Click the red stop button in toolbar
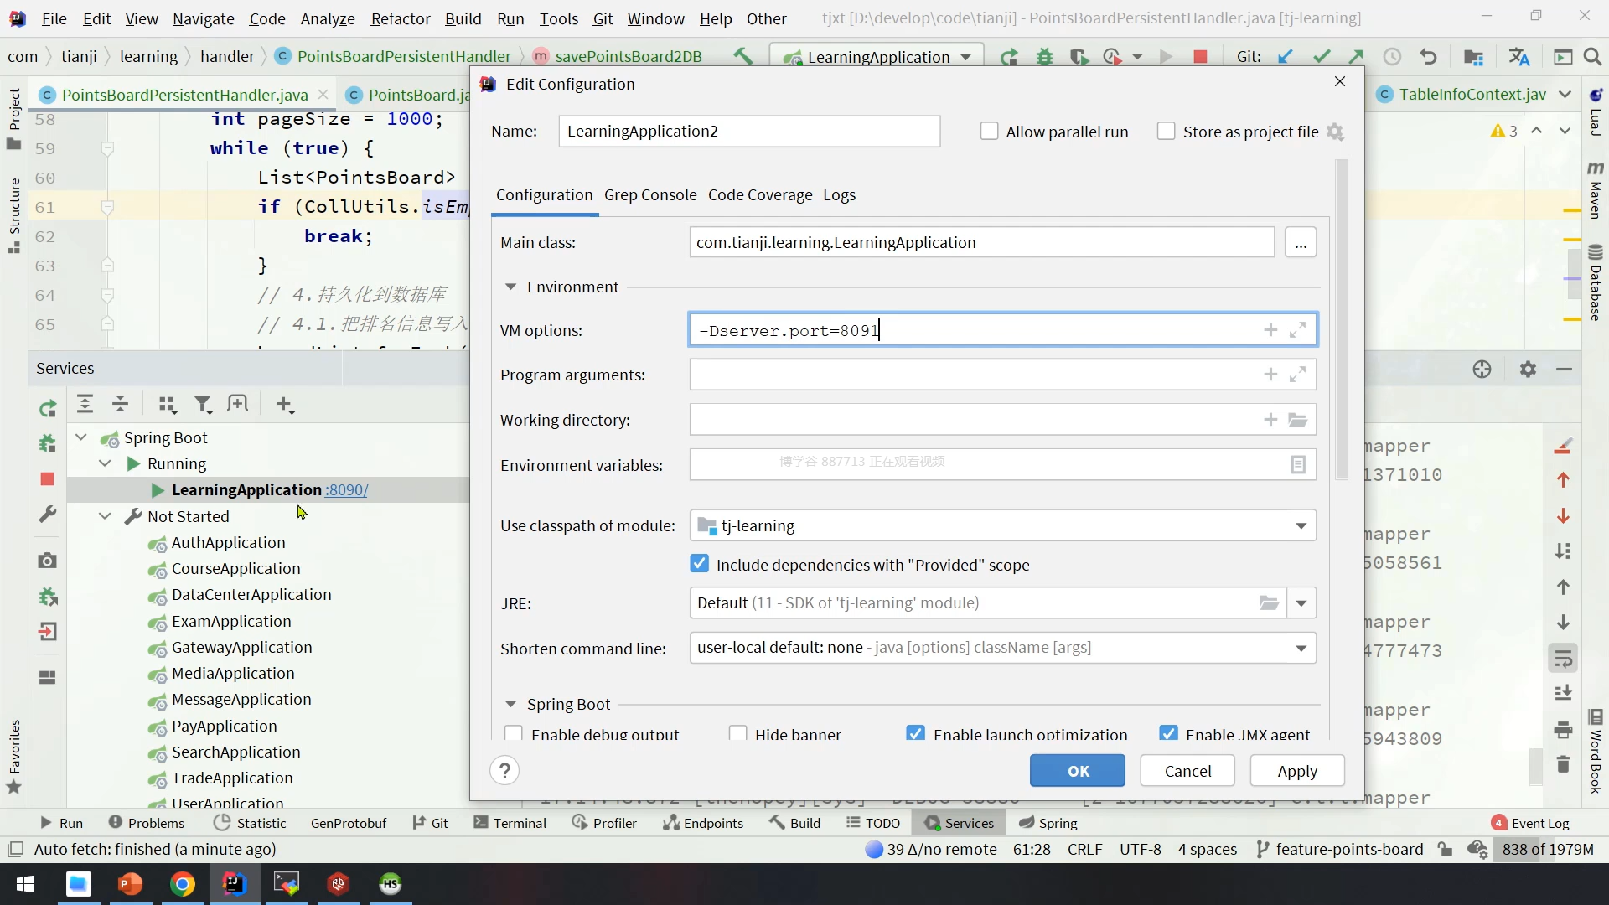The image size is (1609, 905). pyautogui.click(x=1200, y=57)
